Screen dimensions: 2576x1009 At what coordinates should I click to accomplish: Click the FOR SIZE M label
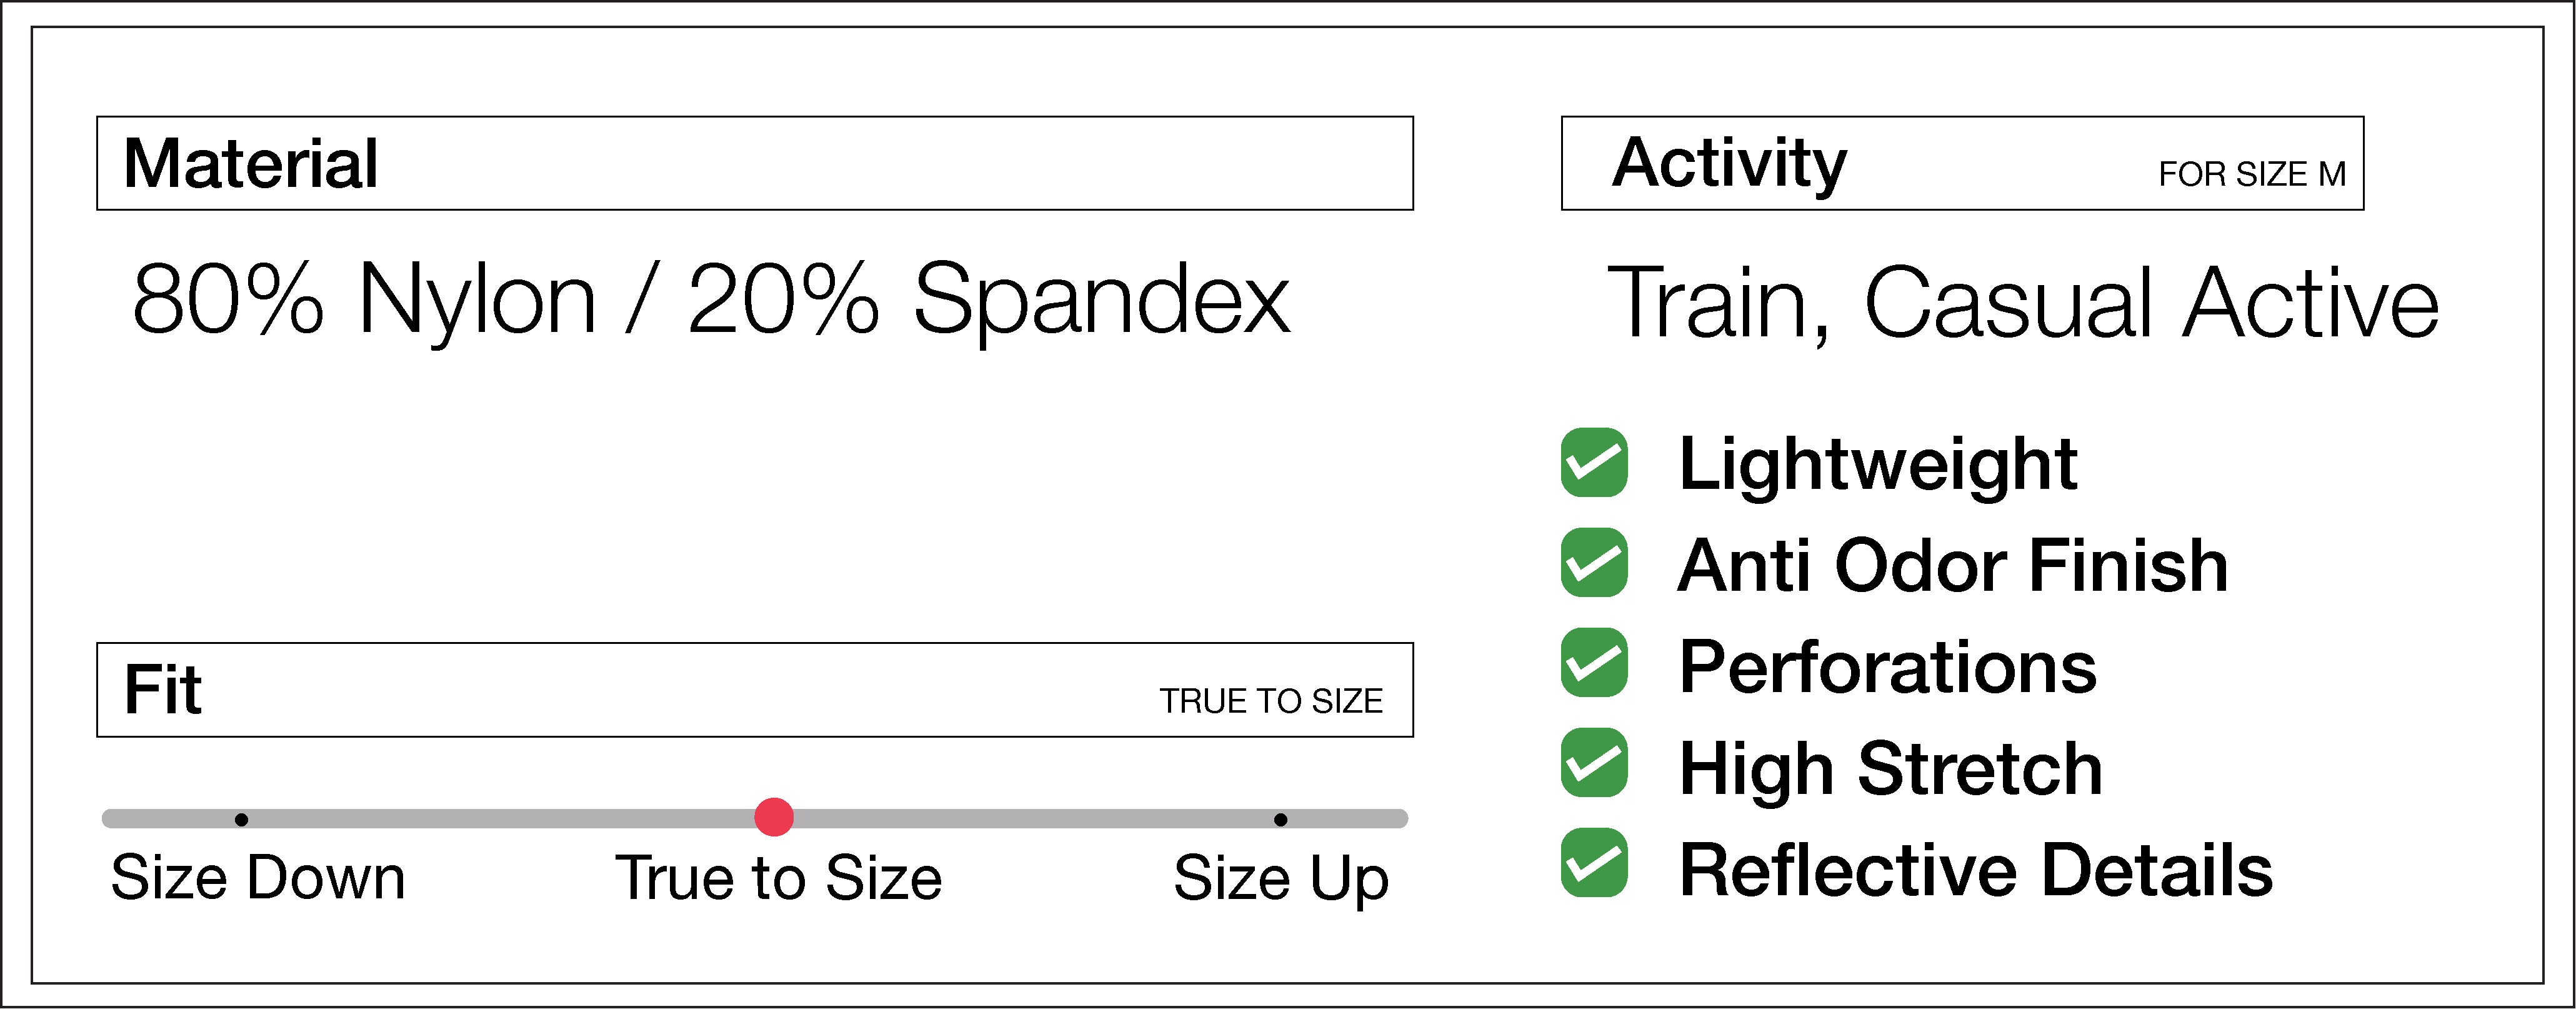click(x=2252, y=175)
